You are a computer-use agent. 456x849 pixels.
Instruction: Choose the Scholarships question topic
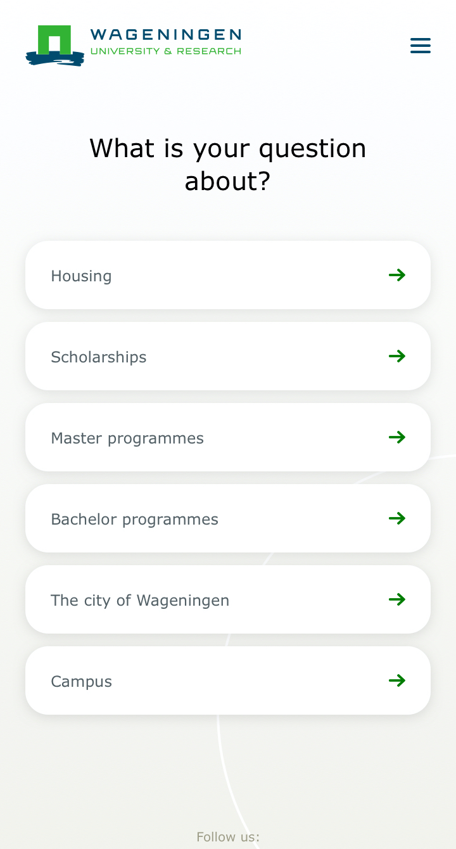tap(98, 357)
